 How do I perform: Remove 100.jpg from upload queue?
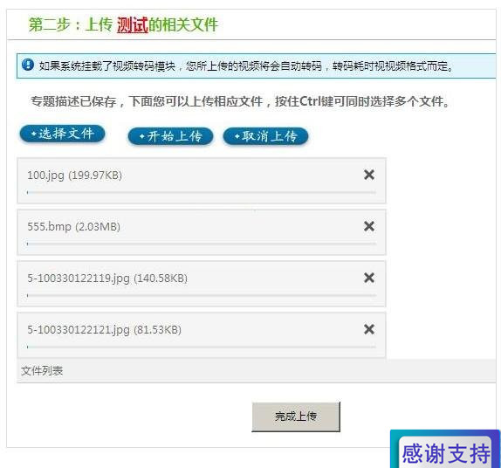[x=369, y=175]
